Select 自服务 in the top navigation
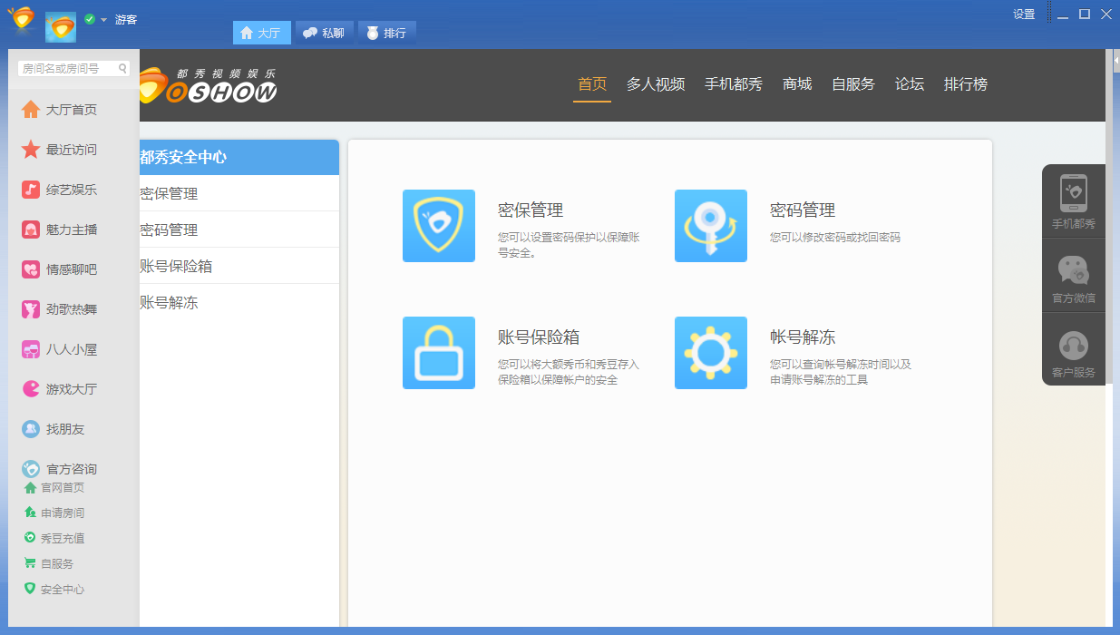 pyautogui.click(x=853, y=84)
